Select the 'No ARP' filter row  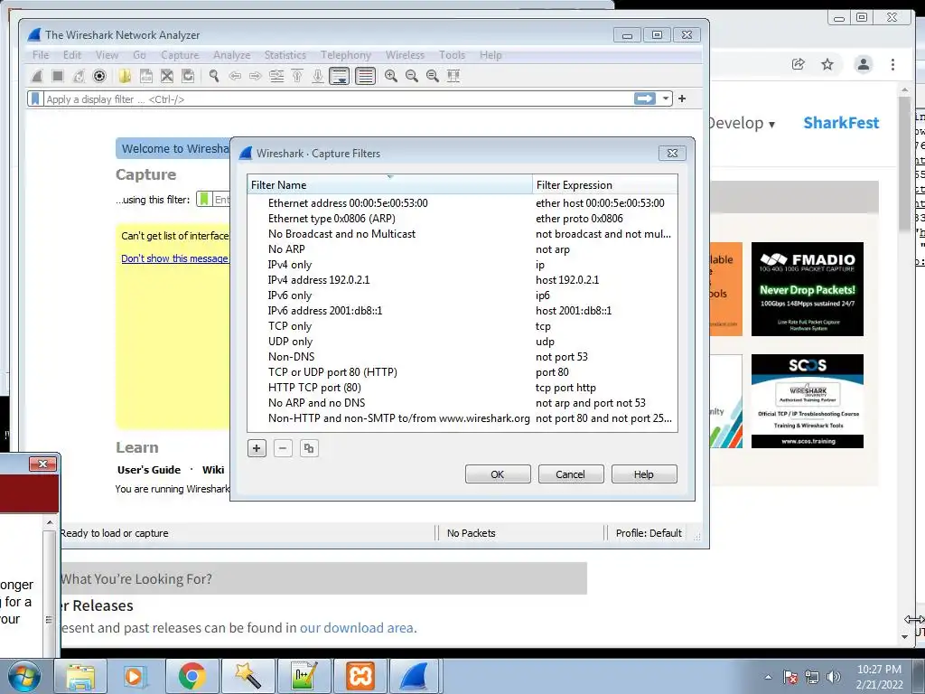point(462,249)
